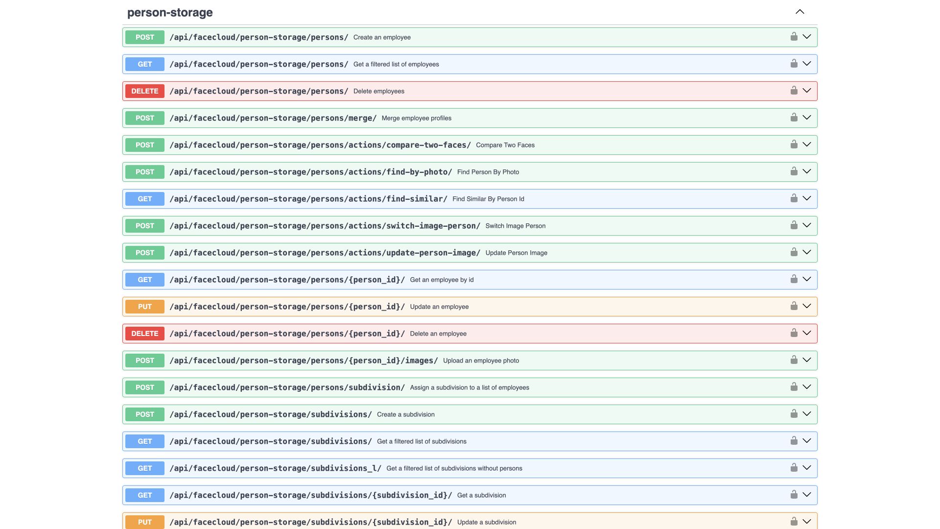Viewport: 940px width, 529px height.
Task: Expand Compare Two Faces endpoint chevron
Action: 807,144
